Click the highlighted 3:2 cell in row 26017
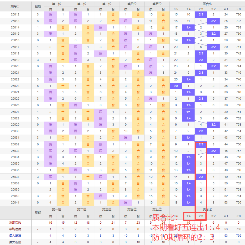245x245 pixels. [213, 47]
